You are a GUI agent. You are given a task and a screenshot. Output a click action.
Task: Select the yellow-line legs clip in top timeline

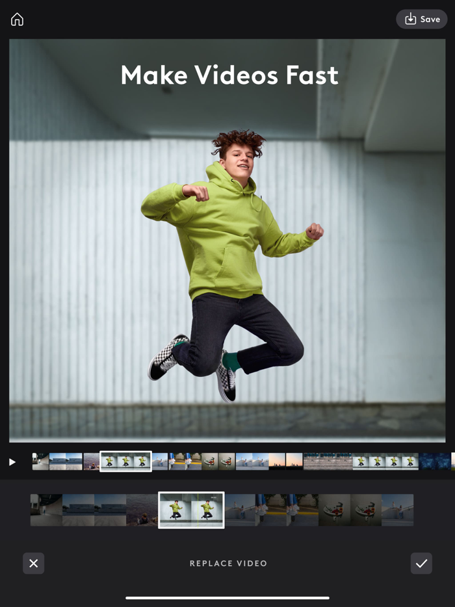(185, 461)
